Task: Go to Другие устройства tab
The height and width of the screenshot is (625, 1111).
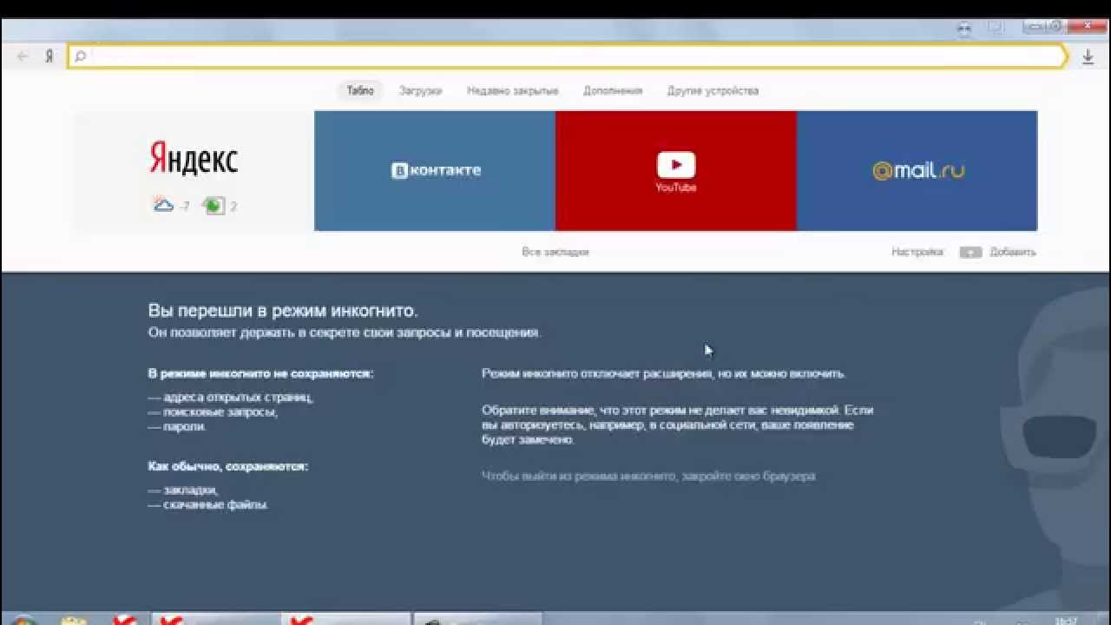Action: [713, 90]
